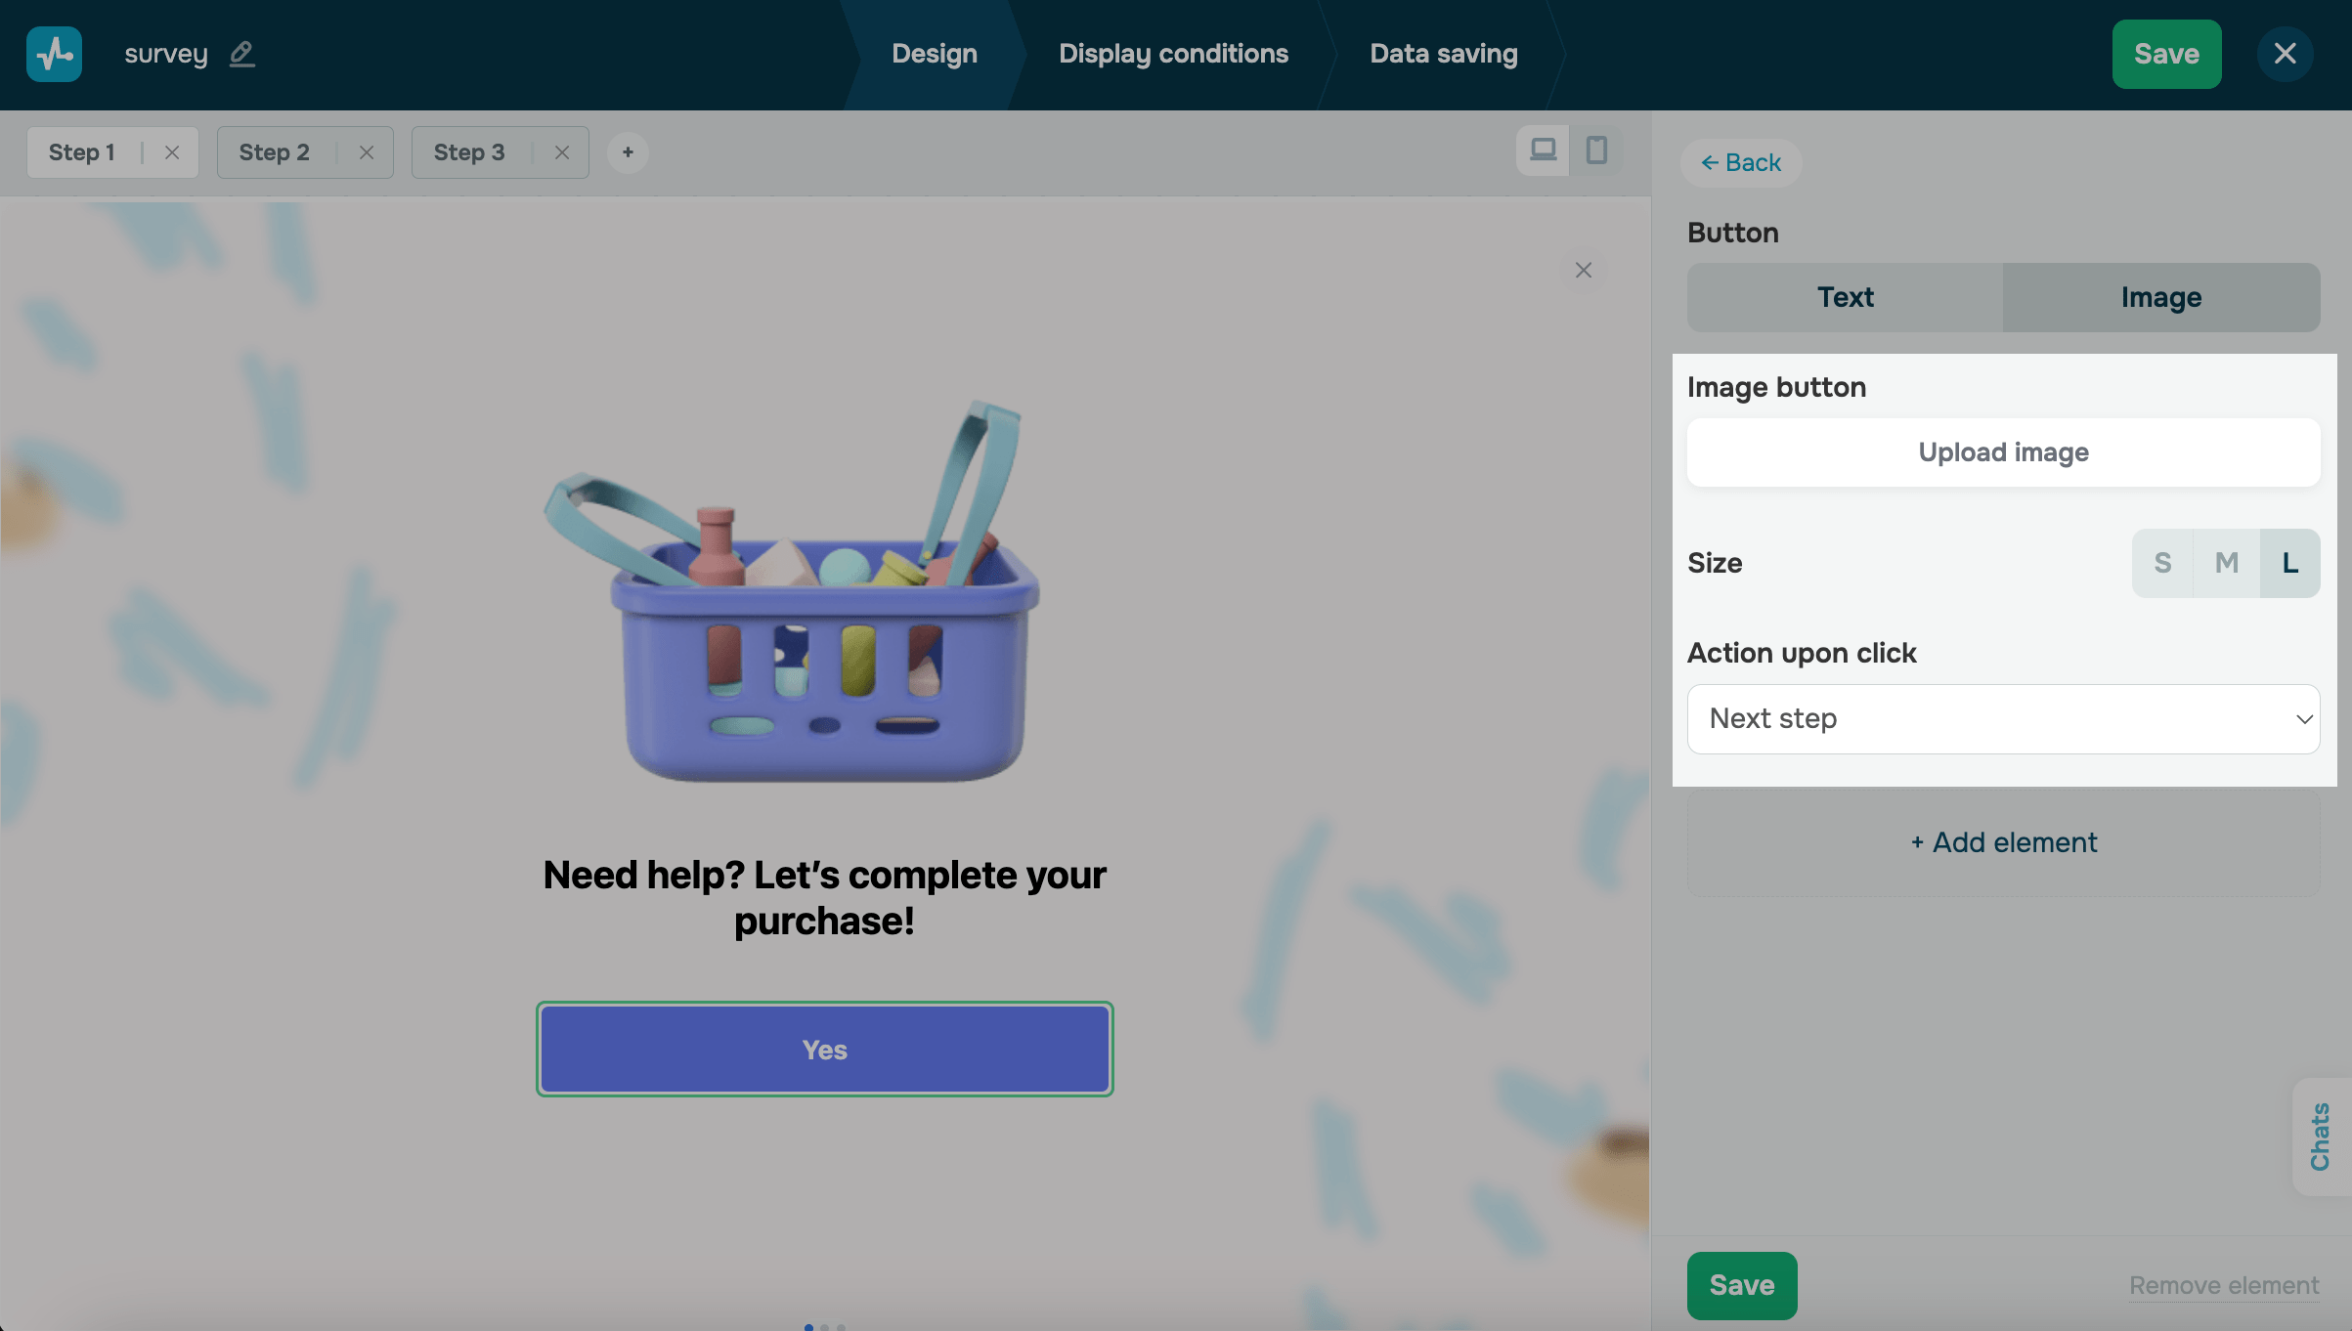Select the Step 1 tab
The width and height of the screenshot is (2352, 1331).
click(82, 152)
